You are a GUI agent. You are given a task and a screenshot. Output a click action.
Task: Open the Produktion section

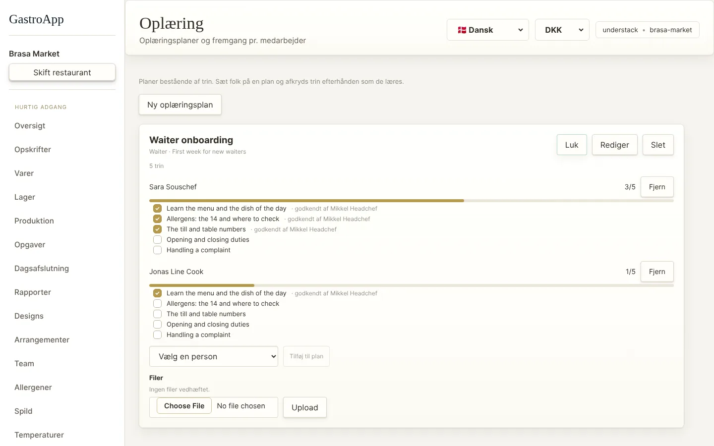(34, 221)
